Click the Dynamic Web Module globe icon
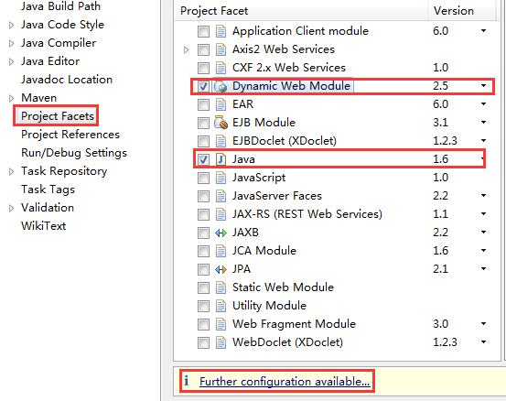Image resolution: width=506 pixels, height=401 pixels. (x=221, y=86)
